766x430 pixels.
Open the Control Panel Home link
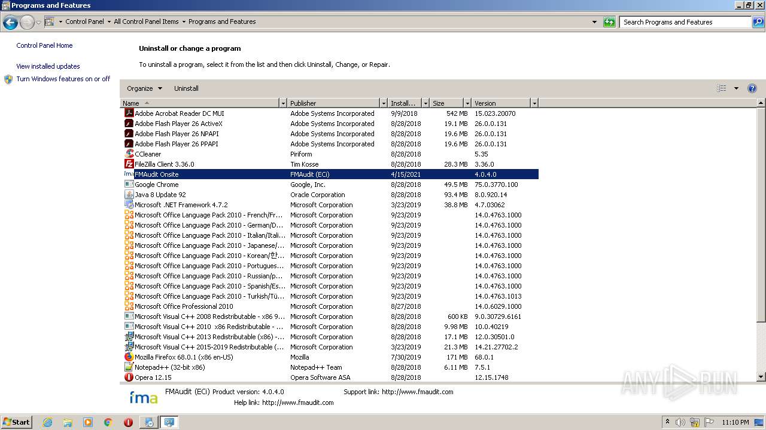(44, 45)
